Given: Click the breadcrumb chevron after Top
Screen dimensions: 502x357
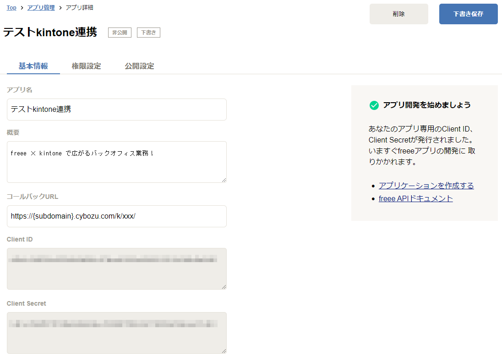Looking at the screenshot, I should [x=22, y=8].
